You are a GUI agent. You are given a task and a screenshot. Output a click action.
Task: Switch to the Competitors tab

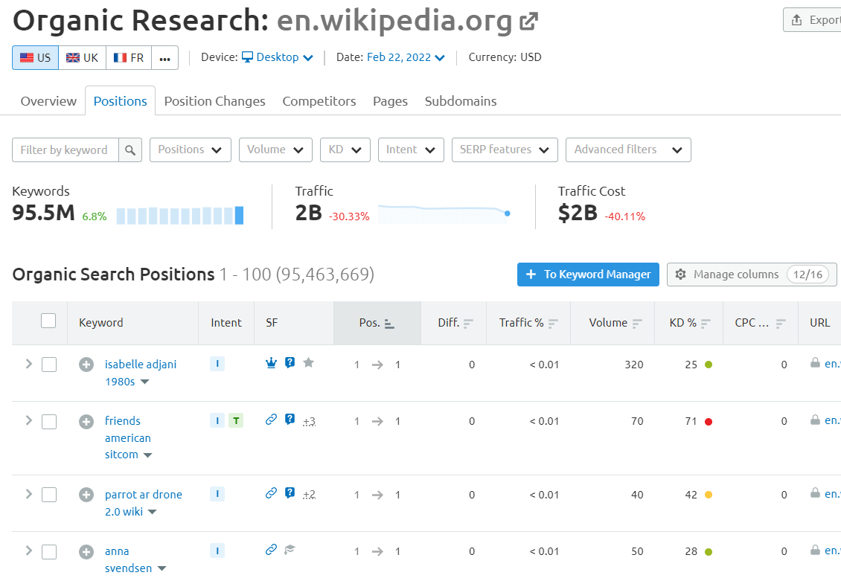(x=319, y=101)
